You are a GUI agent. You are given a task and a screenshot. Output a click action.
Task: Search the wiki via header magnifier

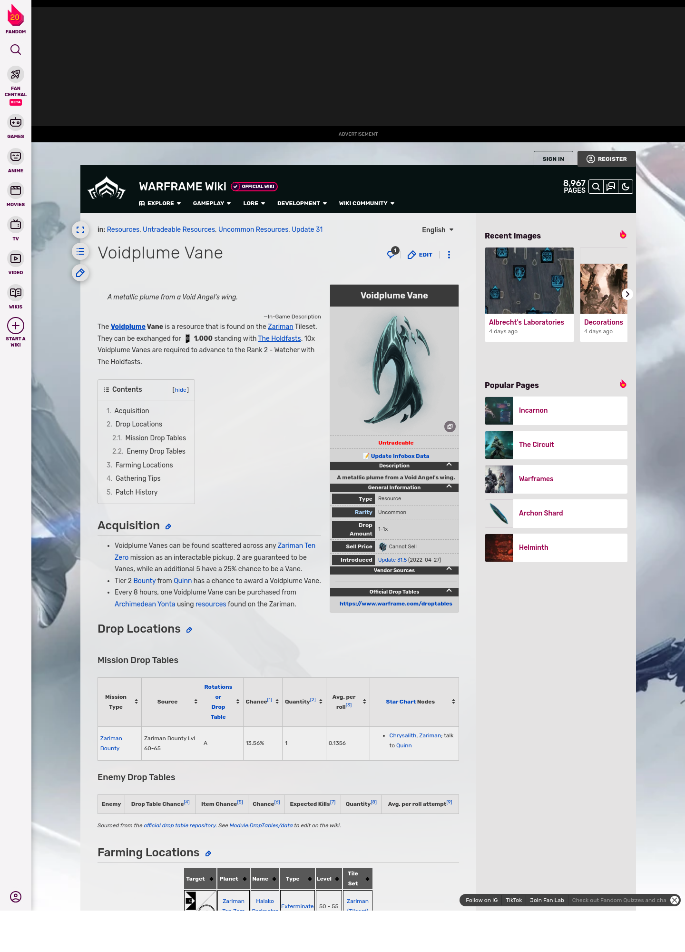click(596, 187)
